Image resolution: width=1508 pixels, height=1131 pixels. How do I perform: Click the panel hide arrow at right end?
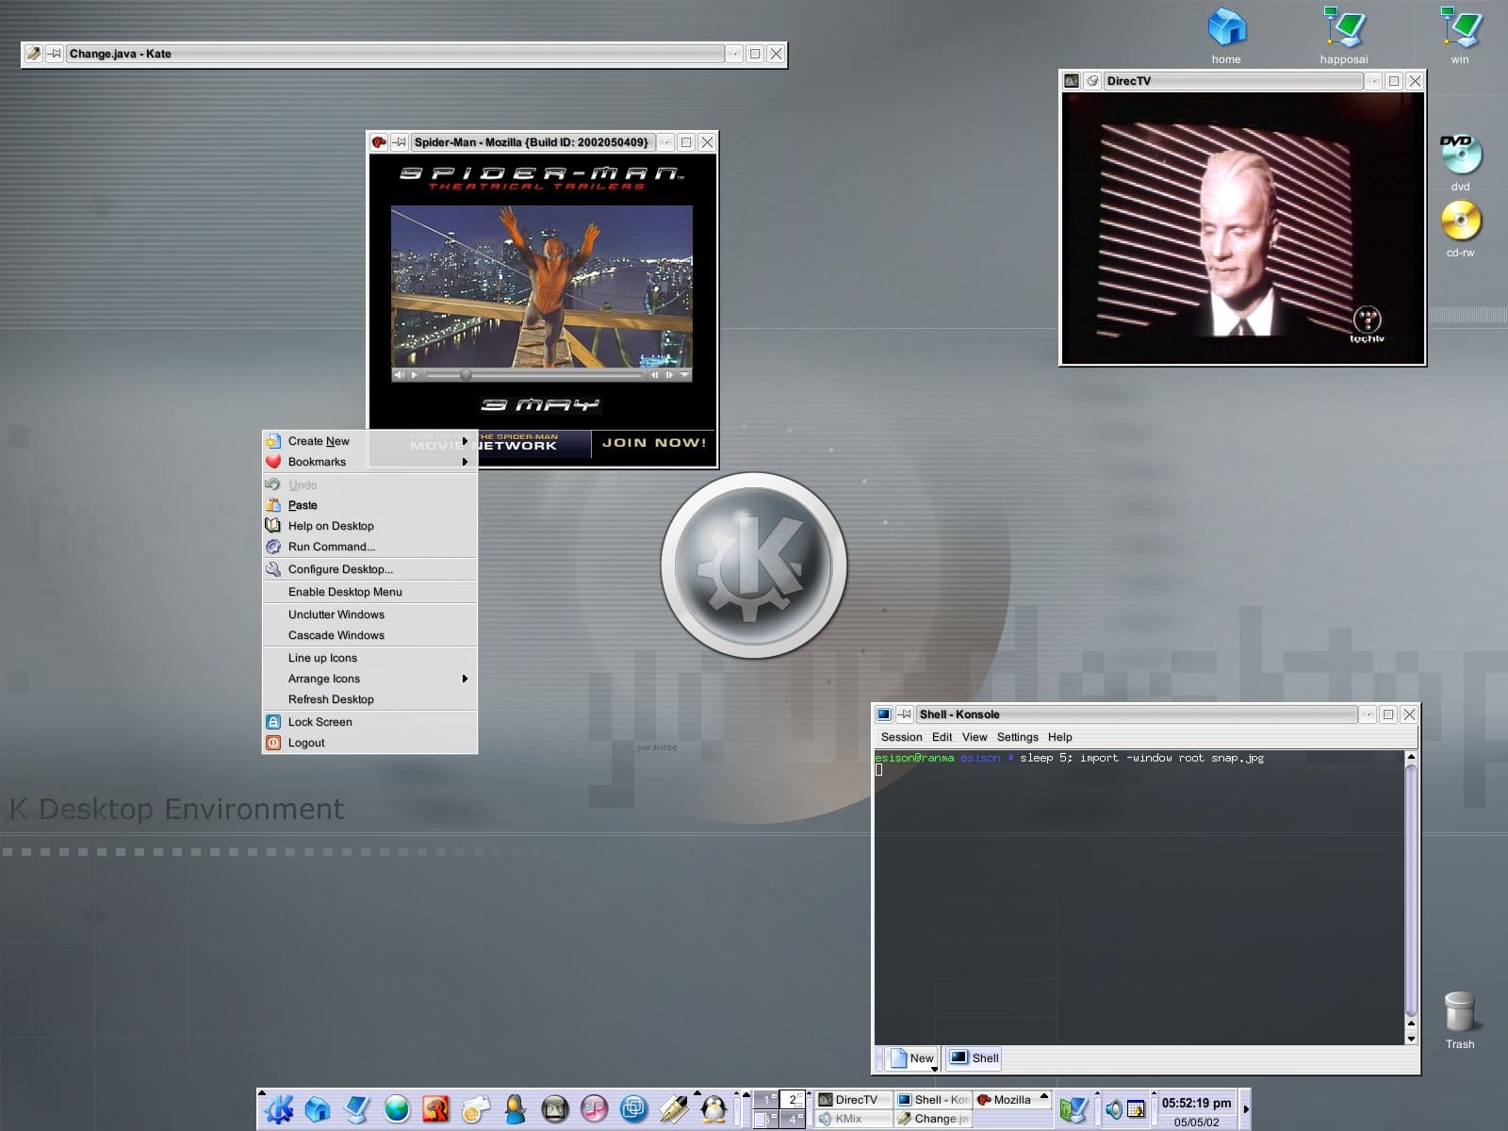point(1246,1109)
